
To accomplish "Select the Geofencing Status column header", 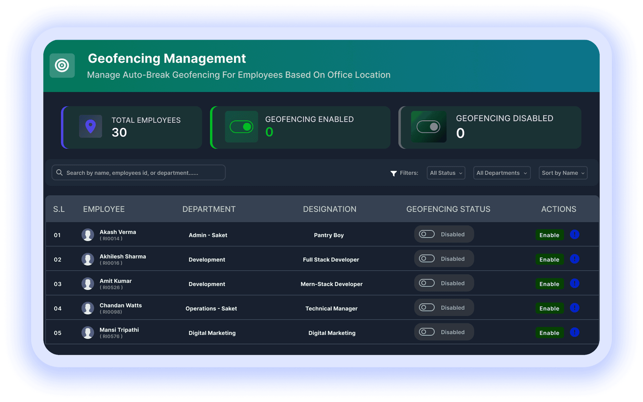I will click(x=448, y=209).
